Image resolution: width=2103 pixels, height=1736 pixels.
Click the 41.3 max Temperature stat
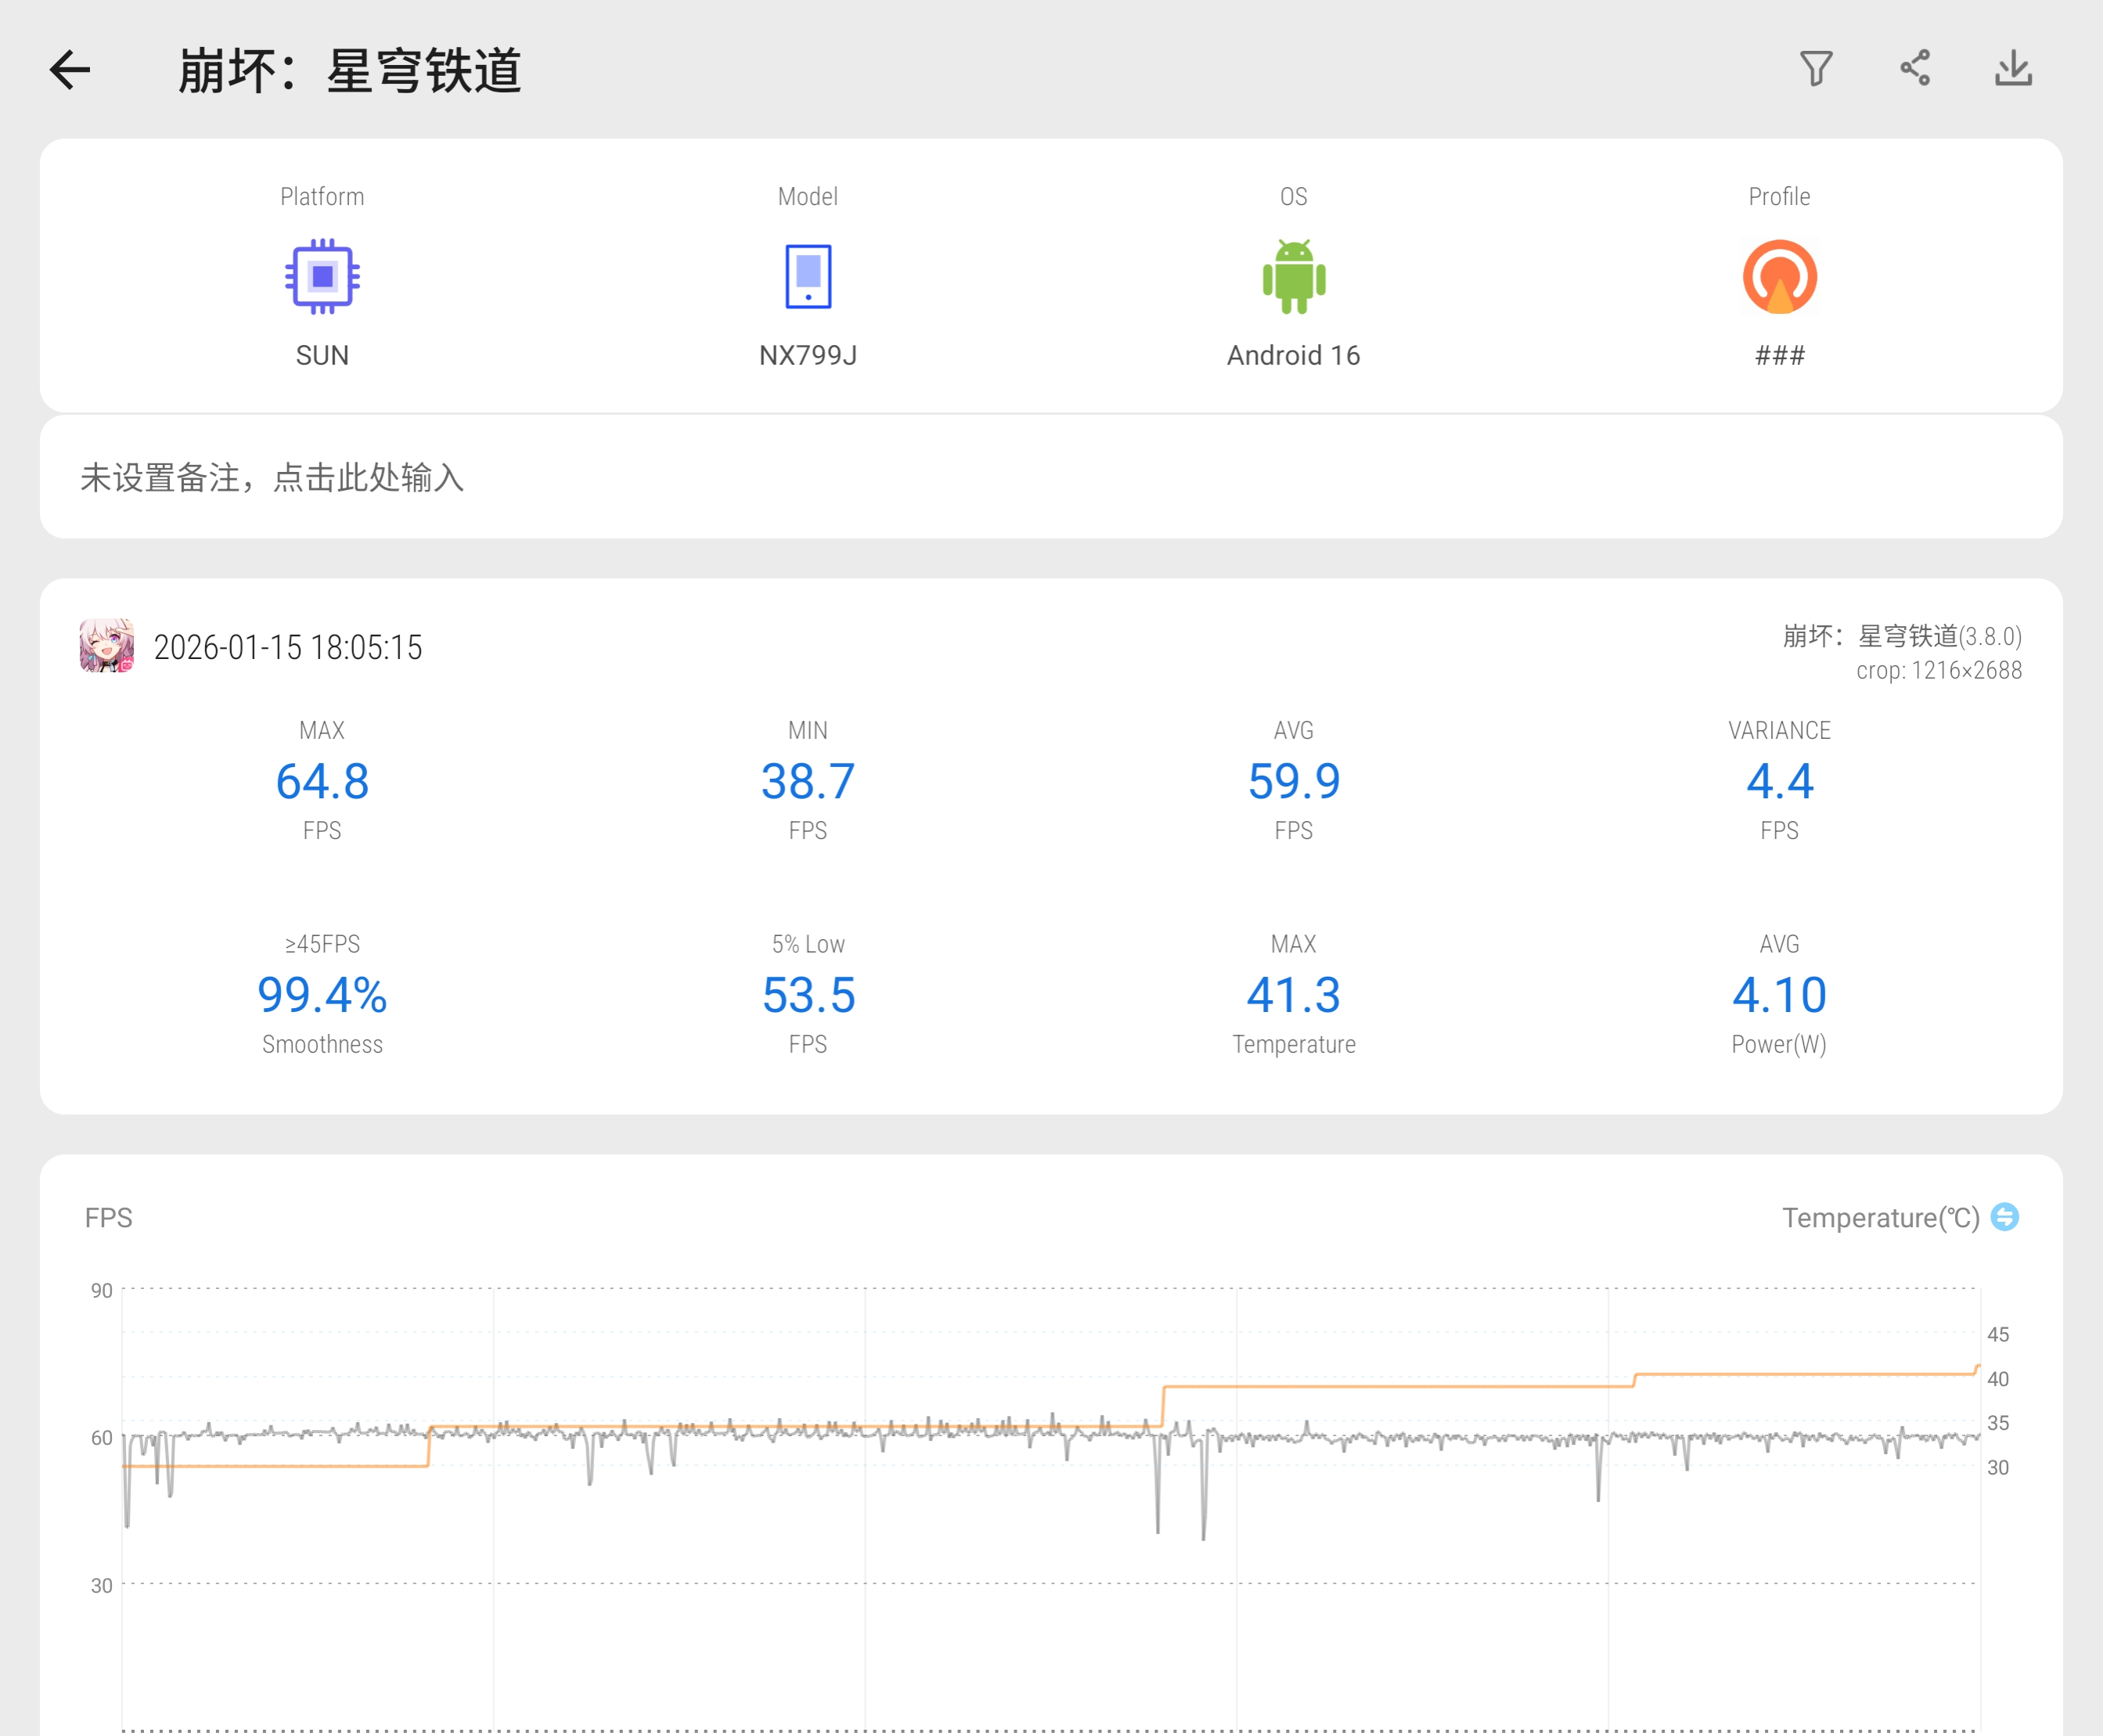coord(1293,995)
